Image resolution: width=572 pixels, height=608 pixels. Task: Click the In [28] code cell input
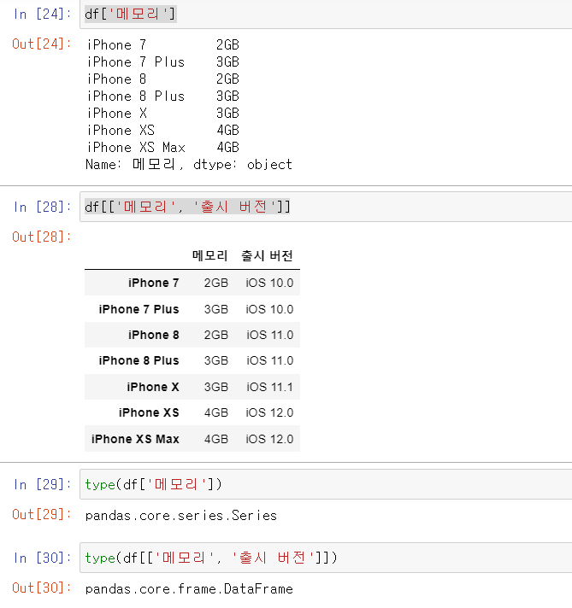coord(326,207)
